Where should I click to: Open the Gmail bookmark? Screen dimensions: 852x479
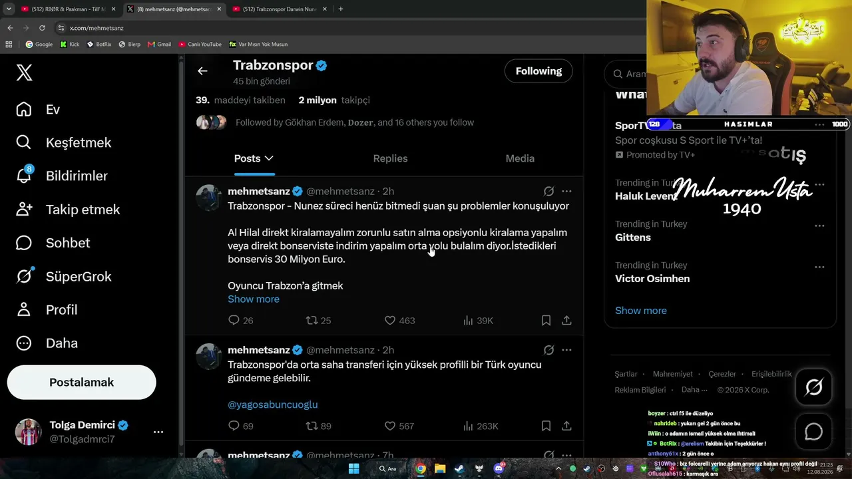[x=160, y=45]
